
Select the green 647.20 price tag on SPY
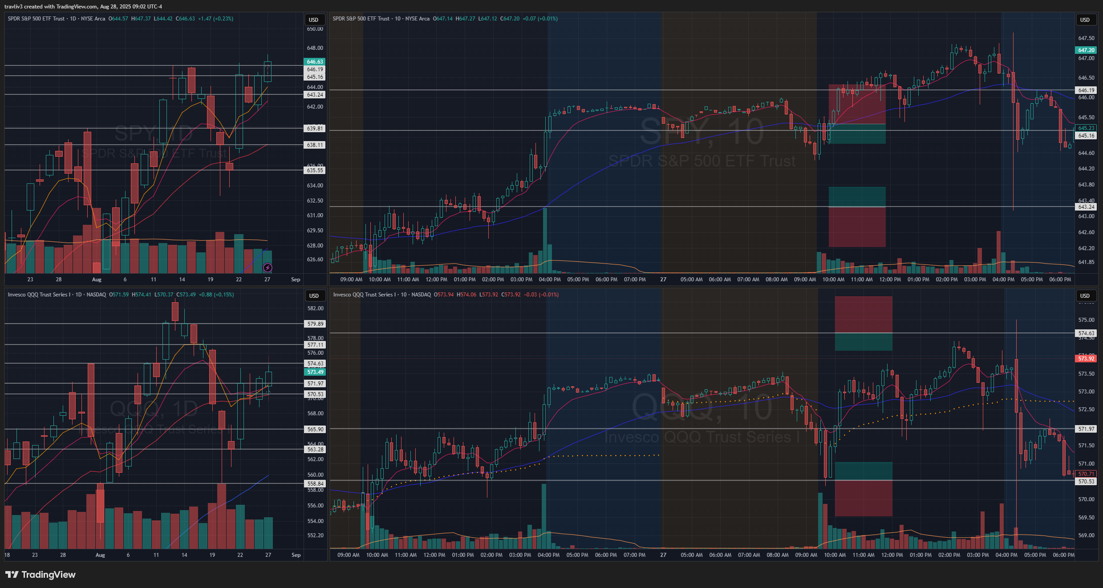click(x=1086, y=50)
